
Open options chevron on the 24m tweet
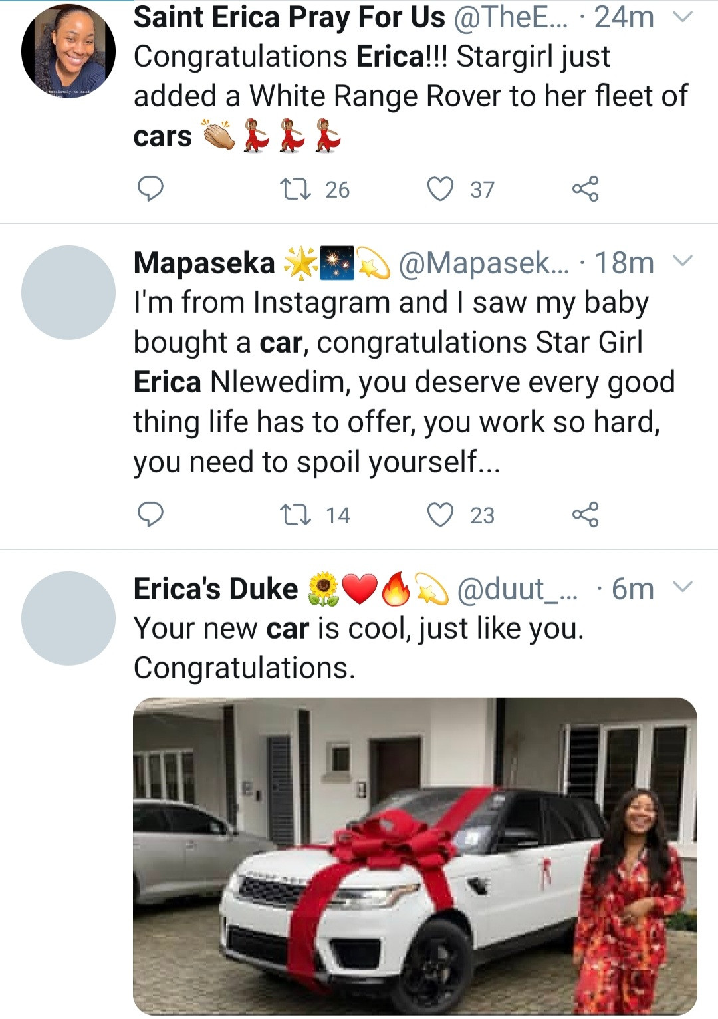(x=683, y=17)
